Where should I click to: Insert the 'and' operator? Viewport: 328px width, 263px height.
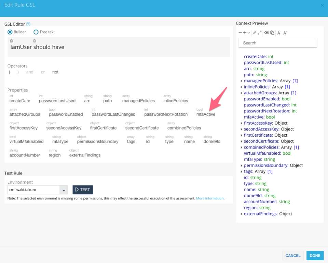[x=30, y=72]
